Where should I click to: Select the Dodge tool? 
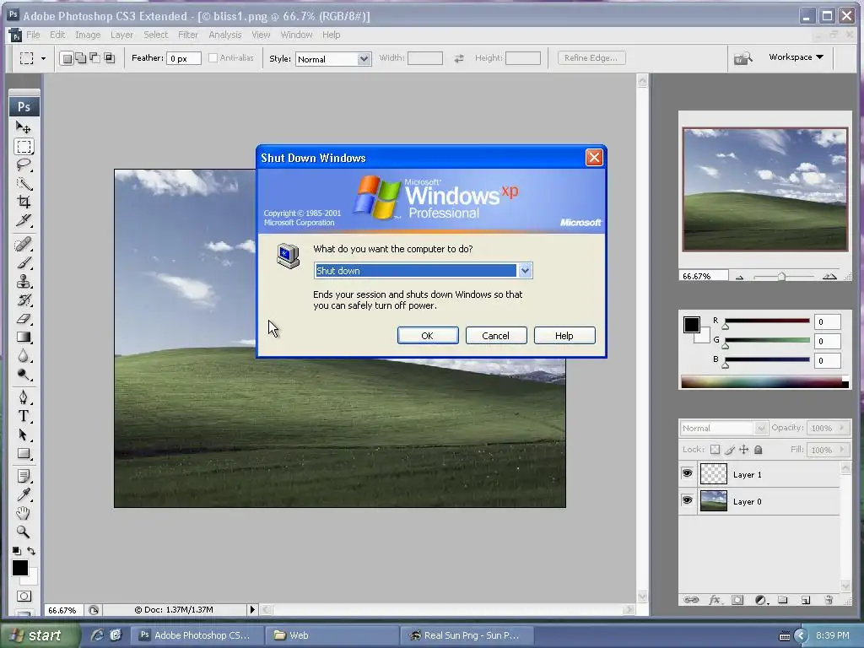click(23, 375)
